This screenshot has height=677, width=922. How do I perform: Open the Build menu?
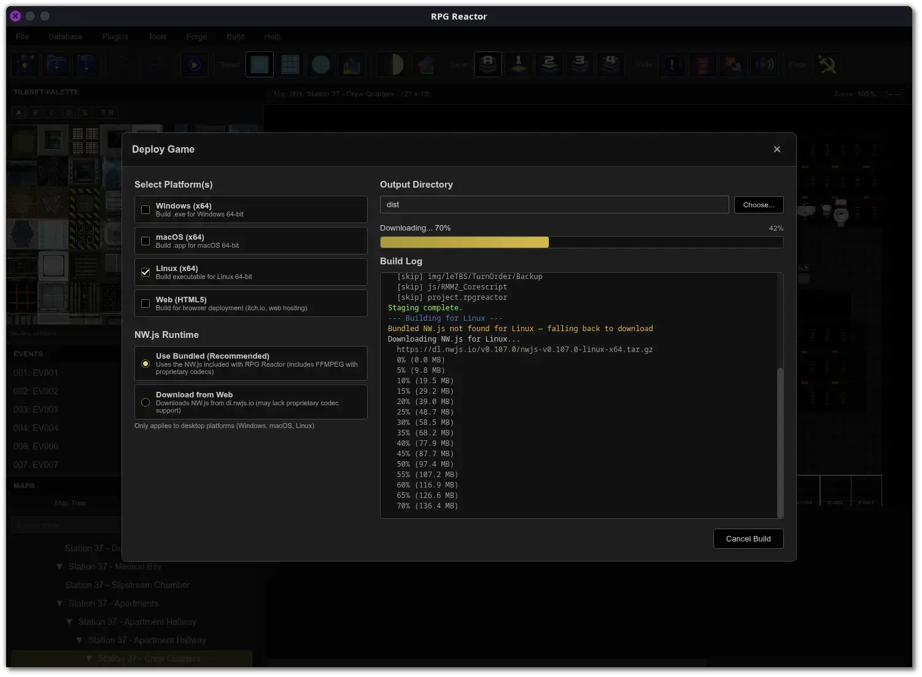point(236,37)
